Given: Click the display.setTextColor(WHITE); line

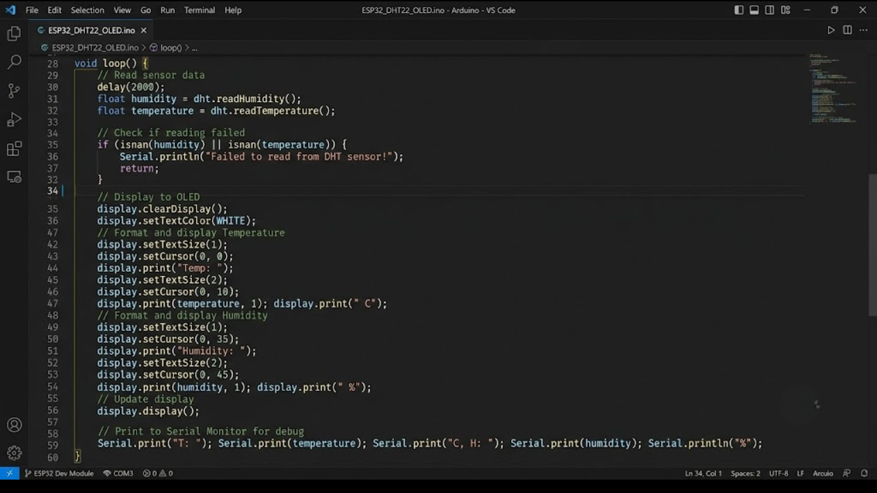Looking at the screenshot, I should coord(176,220).
